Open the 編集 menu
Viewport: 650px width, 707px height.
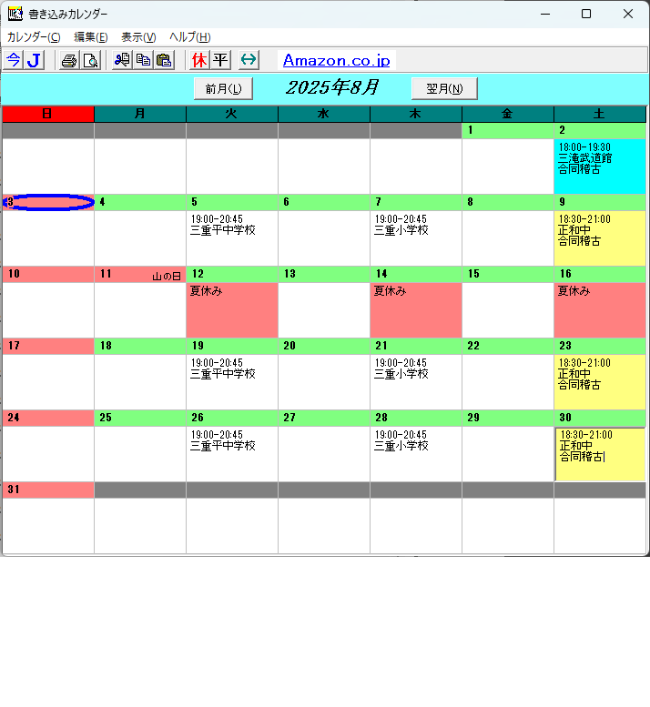tap(90, 36)
